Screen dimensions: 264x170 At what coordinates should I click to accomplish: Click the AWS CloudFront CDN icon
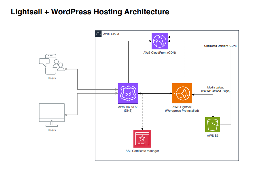click(x=160, y=41)
